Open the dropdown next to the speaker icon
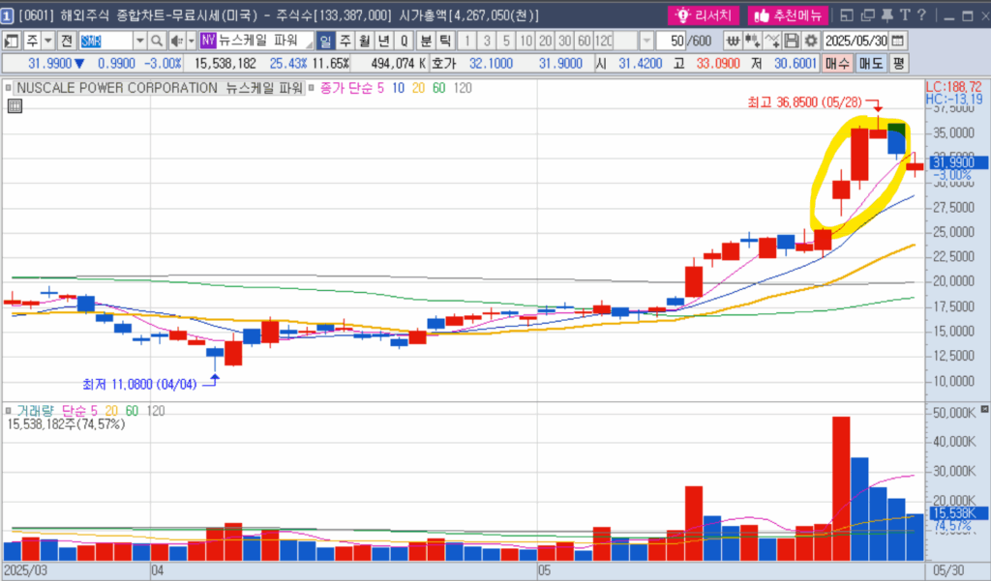991x581 pixels. [x=191, y=41]
